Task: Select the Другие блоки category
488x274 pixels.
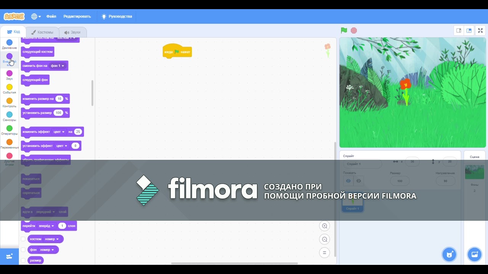Action: [x=10, y=159]
